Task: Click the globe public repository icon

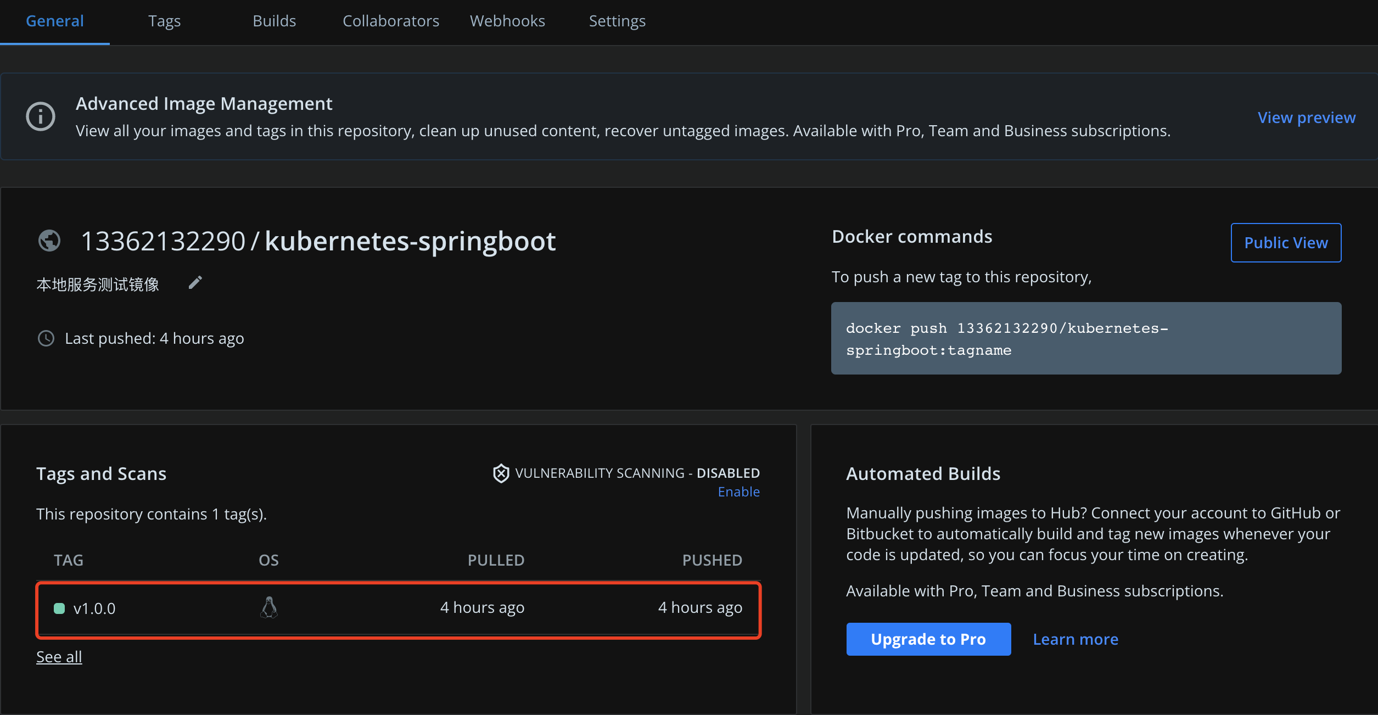Action: 49,241
